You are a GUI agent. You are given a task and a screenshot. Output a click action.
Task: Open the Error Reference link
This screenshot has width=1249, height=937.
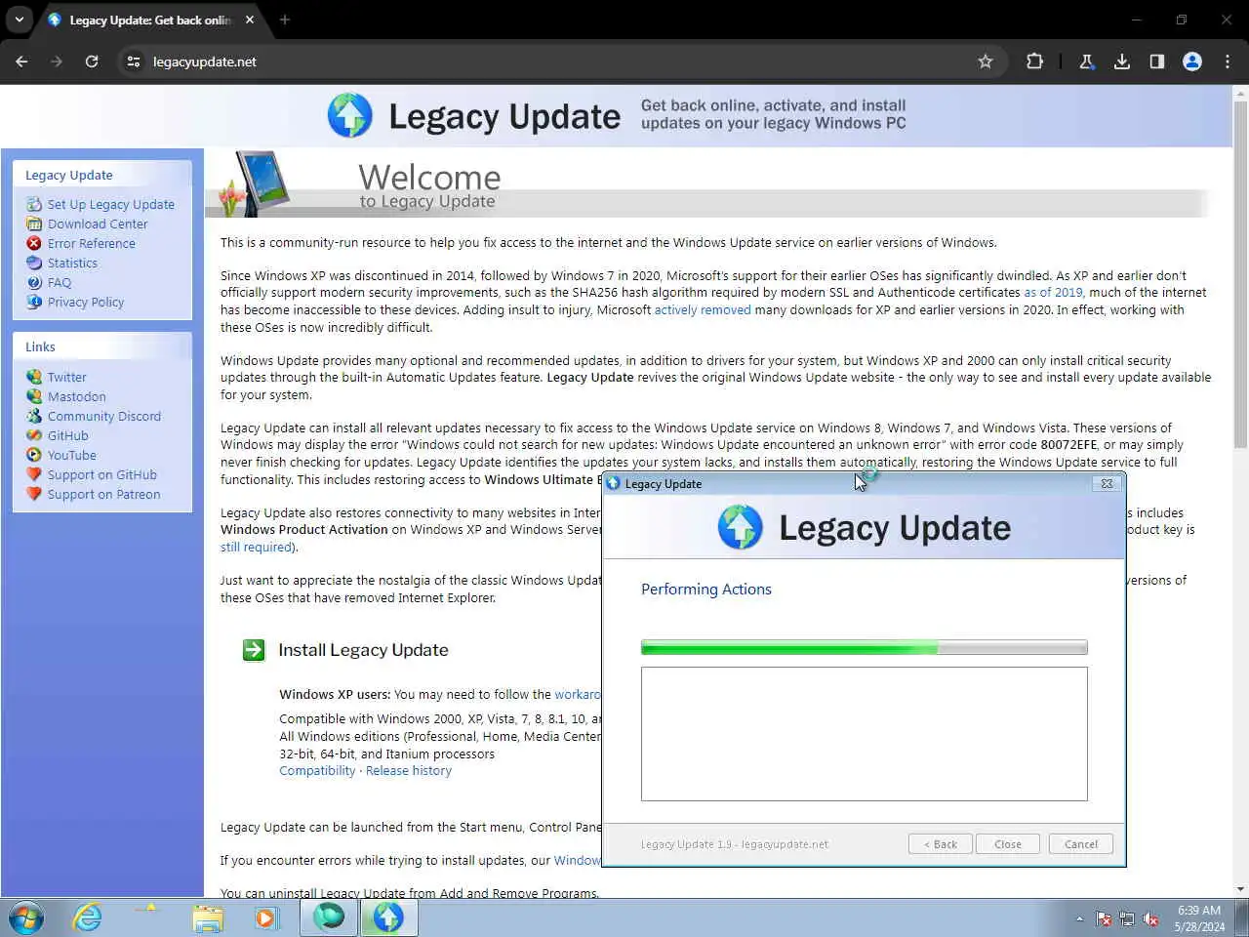point(92,243)
